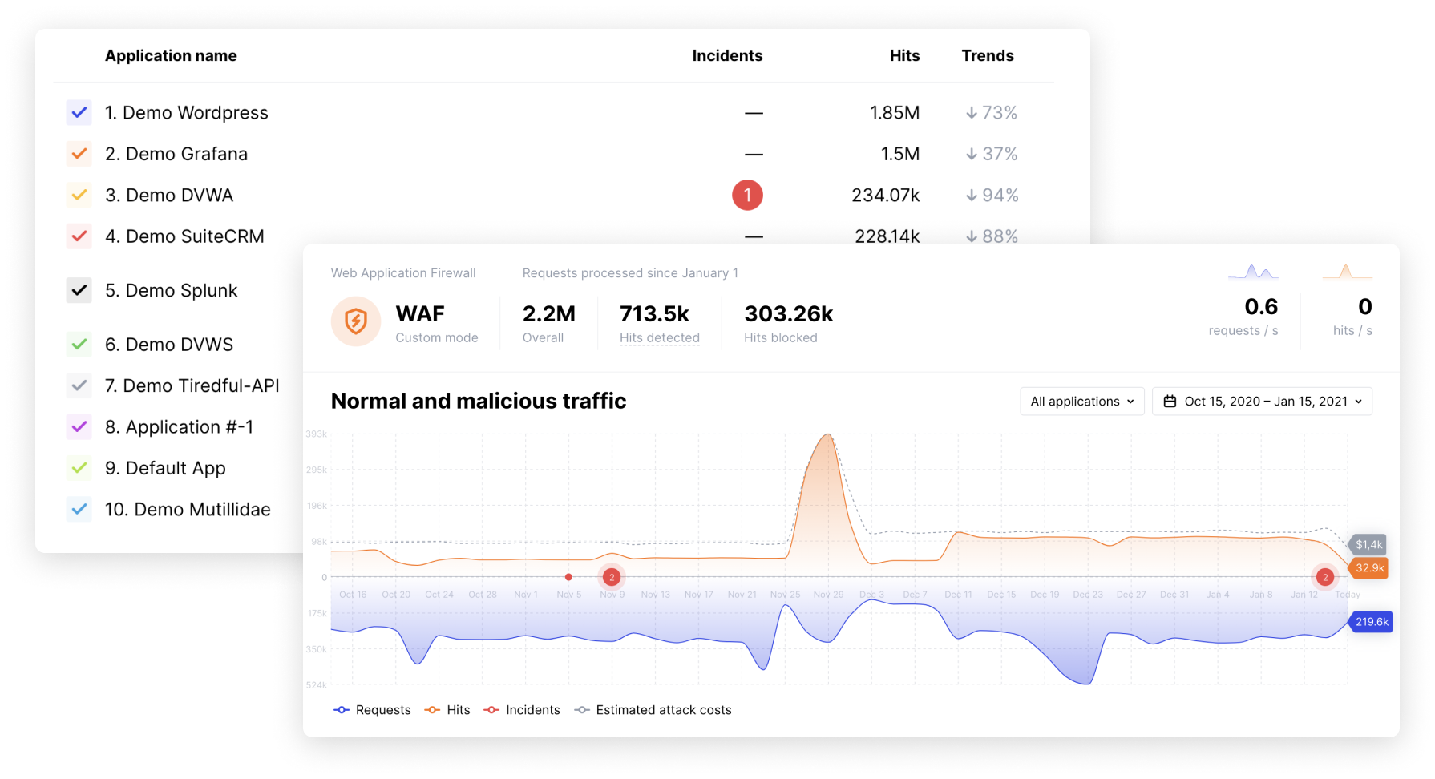Select the 5. Demo Splunk row name

(172, 290)
